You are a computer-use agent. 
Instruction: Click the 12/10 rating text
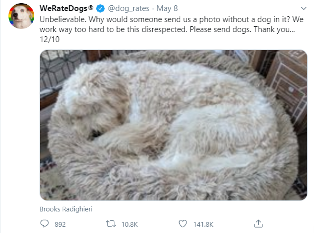point(50,39)
